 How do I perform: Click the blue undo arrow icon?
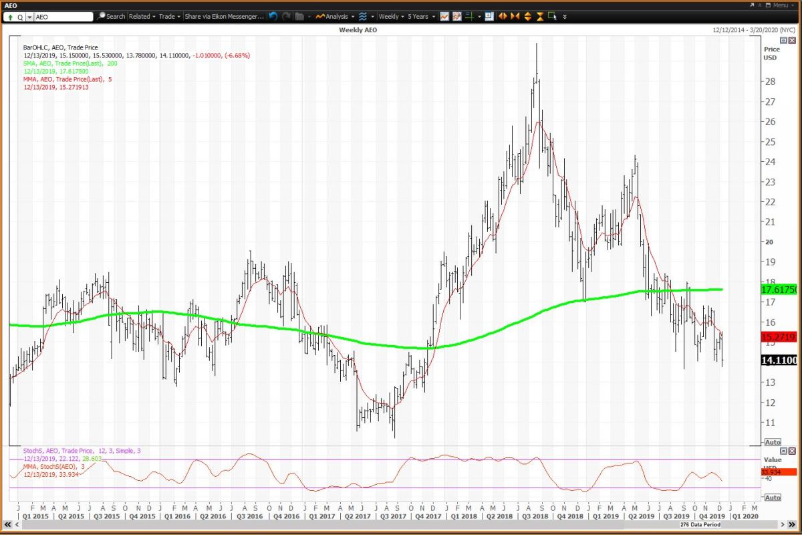coord(273,16)
